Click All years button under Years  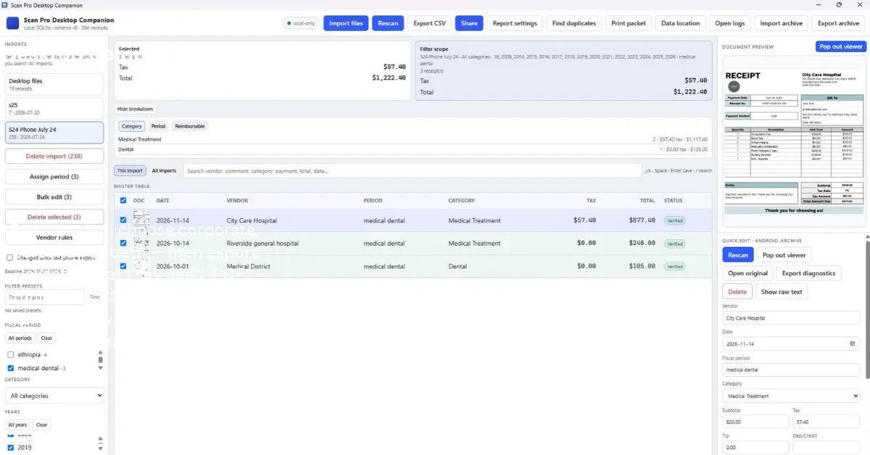(x=17, y=425)
